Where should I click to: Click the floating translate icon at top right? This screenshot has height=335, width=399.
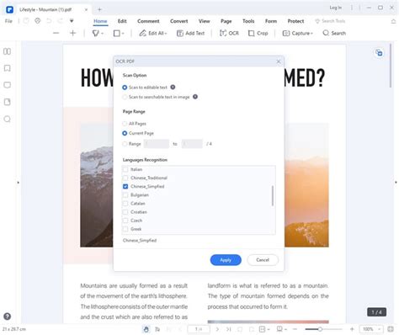[x=379, y=52]
